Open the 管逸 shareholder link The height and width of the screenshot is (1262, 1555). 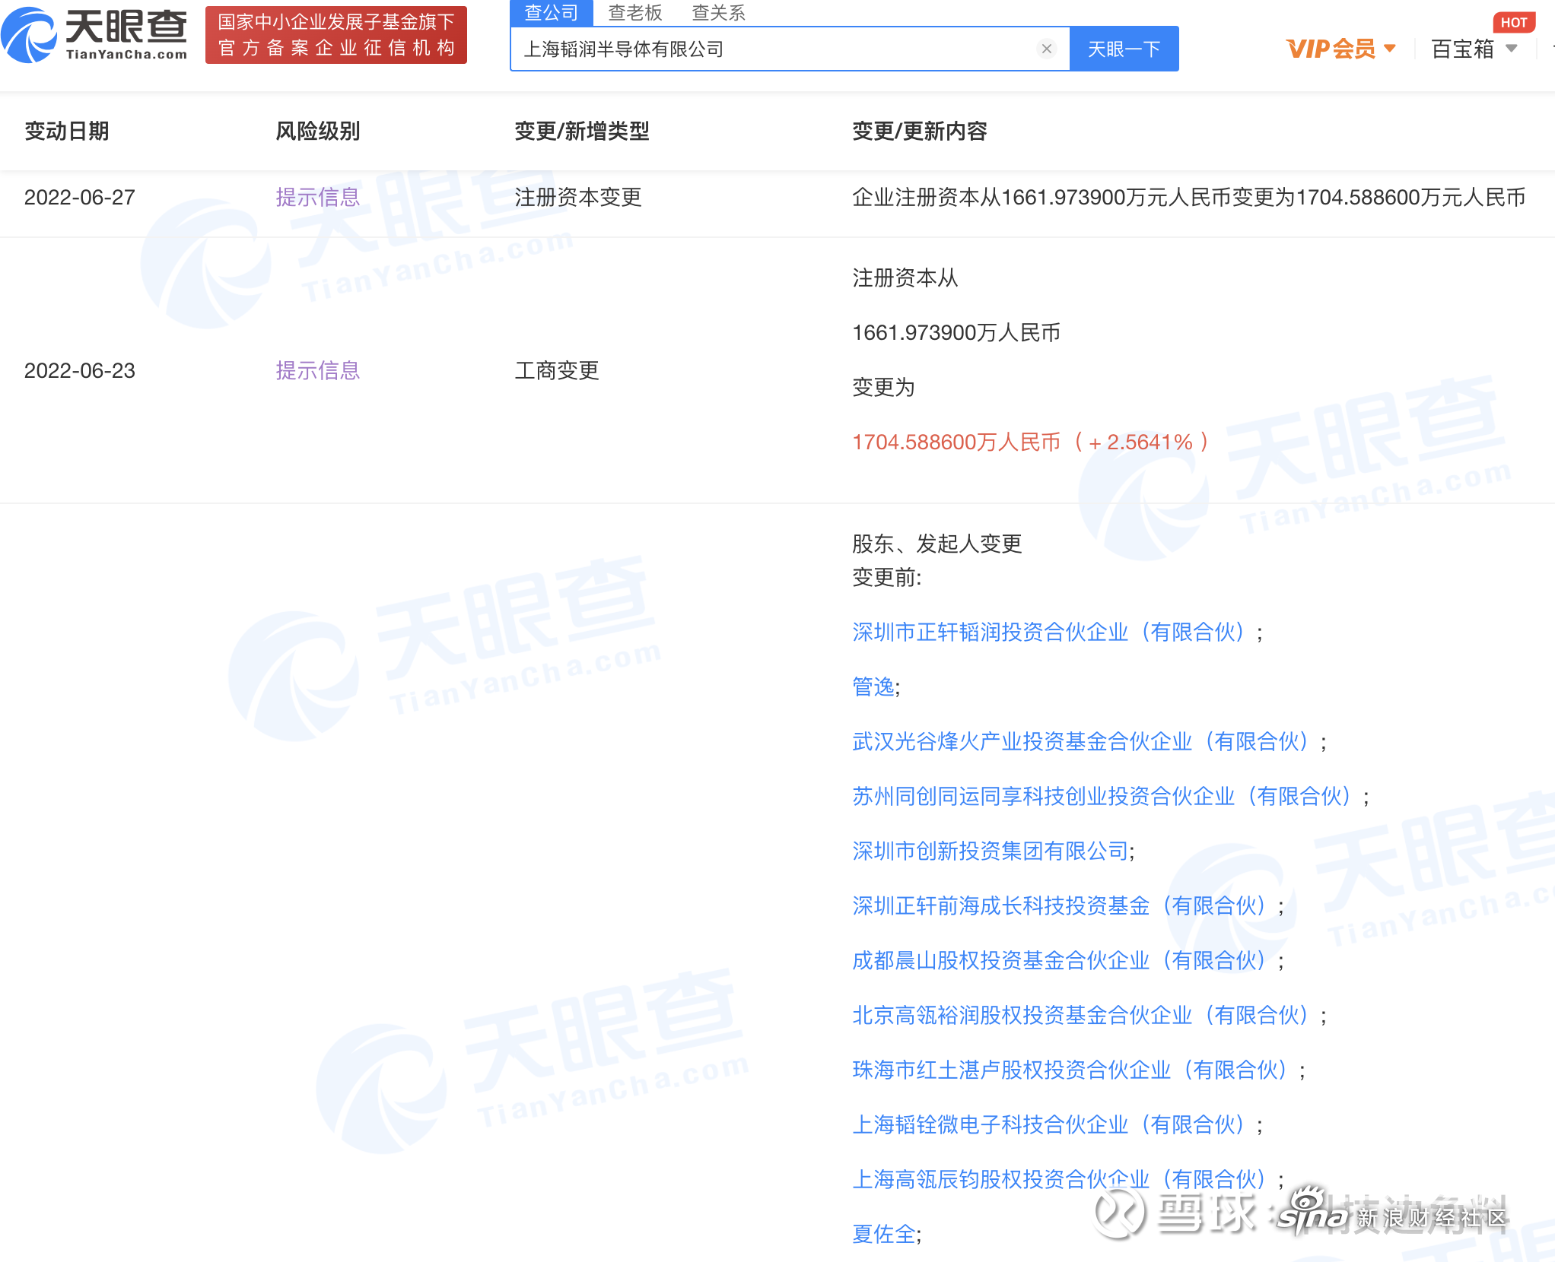coord(873,687)
